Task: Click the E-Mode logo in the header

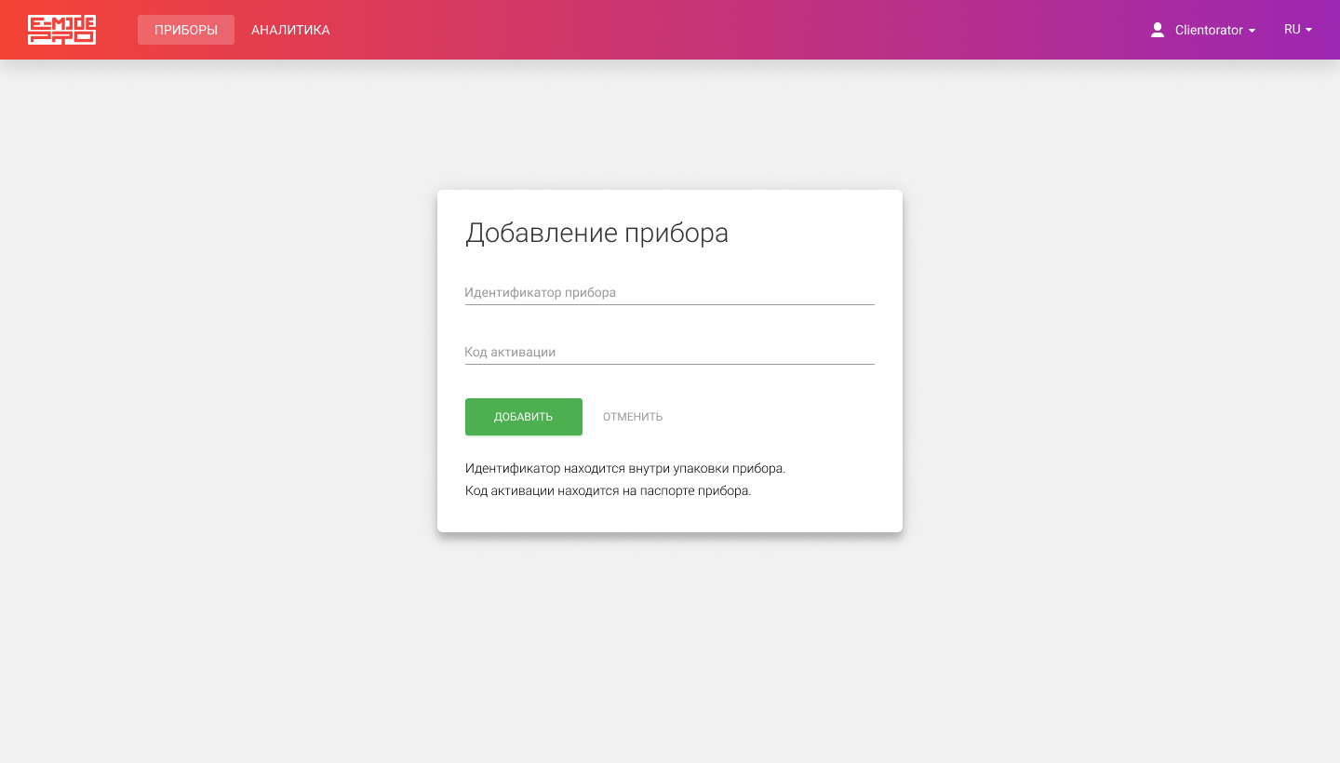Action: 61,30
